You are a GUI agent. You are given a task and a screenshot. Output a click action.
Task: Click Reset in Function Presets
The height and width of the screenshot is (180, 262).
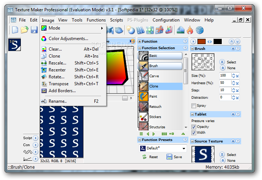pos(150,157)
